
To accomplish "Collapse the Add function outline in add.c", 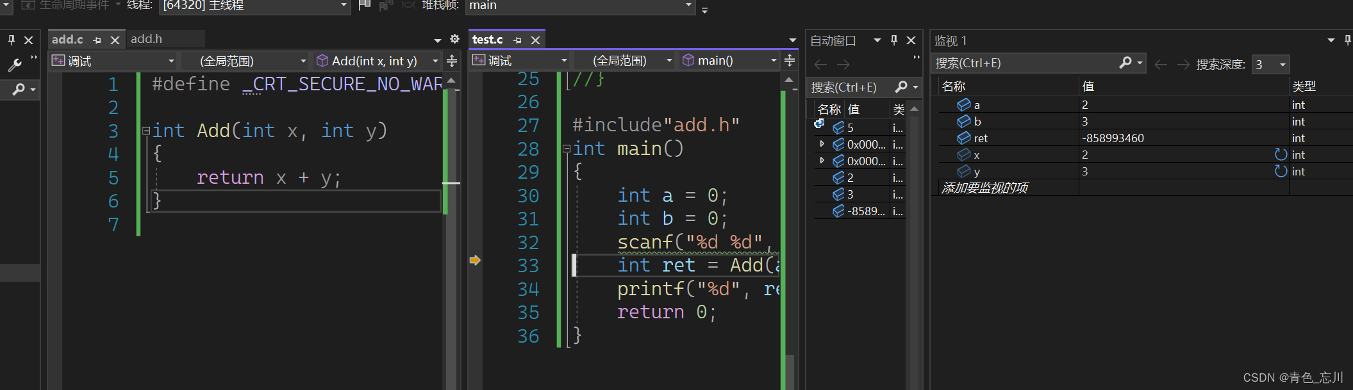I will click(x=146, y=131).
